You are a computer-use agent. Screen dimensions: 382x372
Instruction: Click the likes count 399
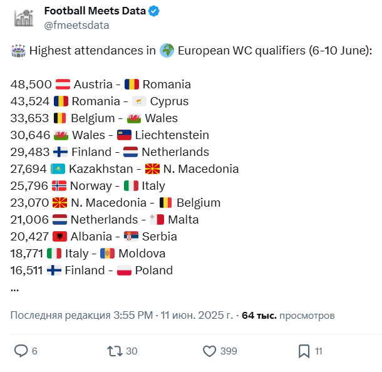229,351
